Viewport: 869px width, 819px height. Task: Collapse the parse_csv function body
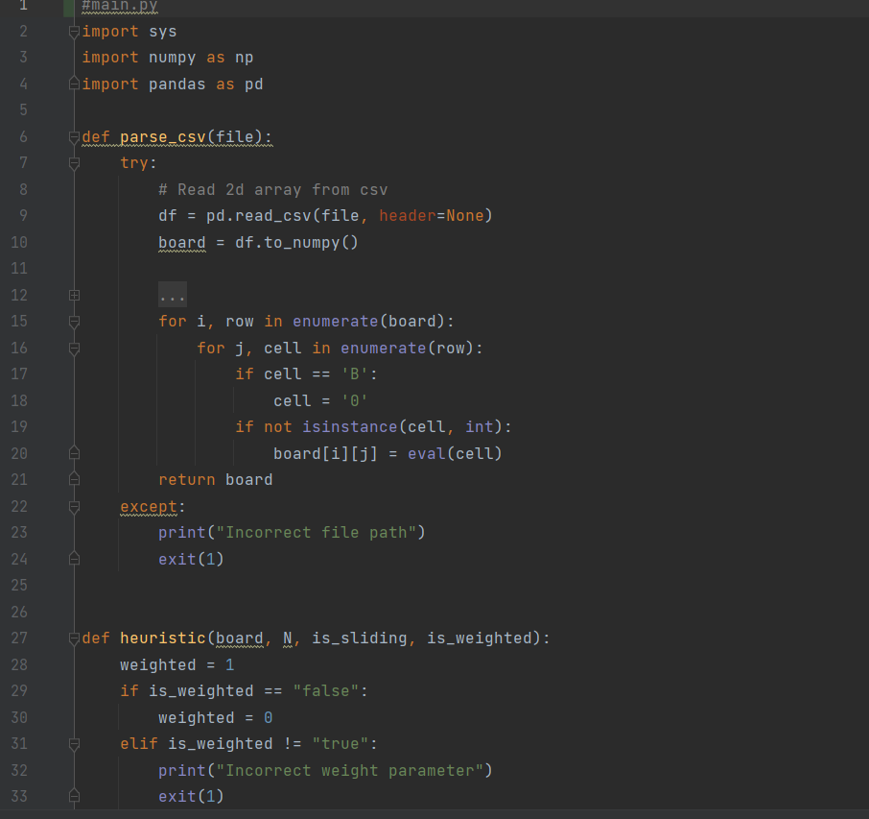[x=73, y=136]
